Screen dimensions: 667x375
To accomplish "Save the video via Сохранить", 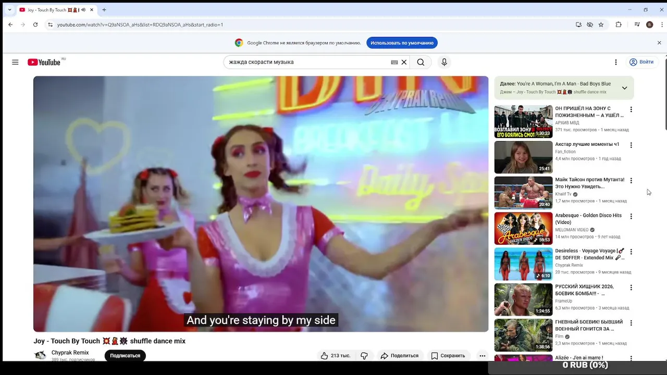I will 448,356.
